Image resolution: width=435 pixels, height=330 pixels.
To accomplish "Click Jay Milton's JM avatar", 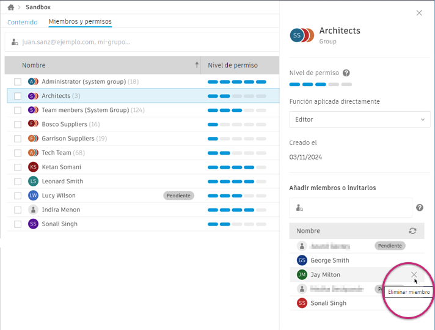I will tap(302, 274).
